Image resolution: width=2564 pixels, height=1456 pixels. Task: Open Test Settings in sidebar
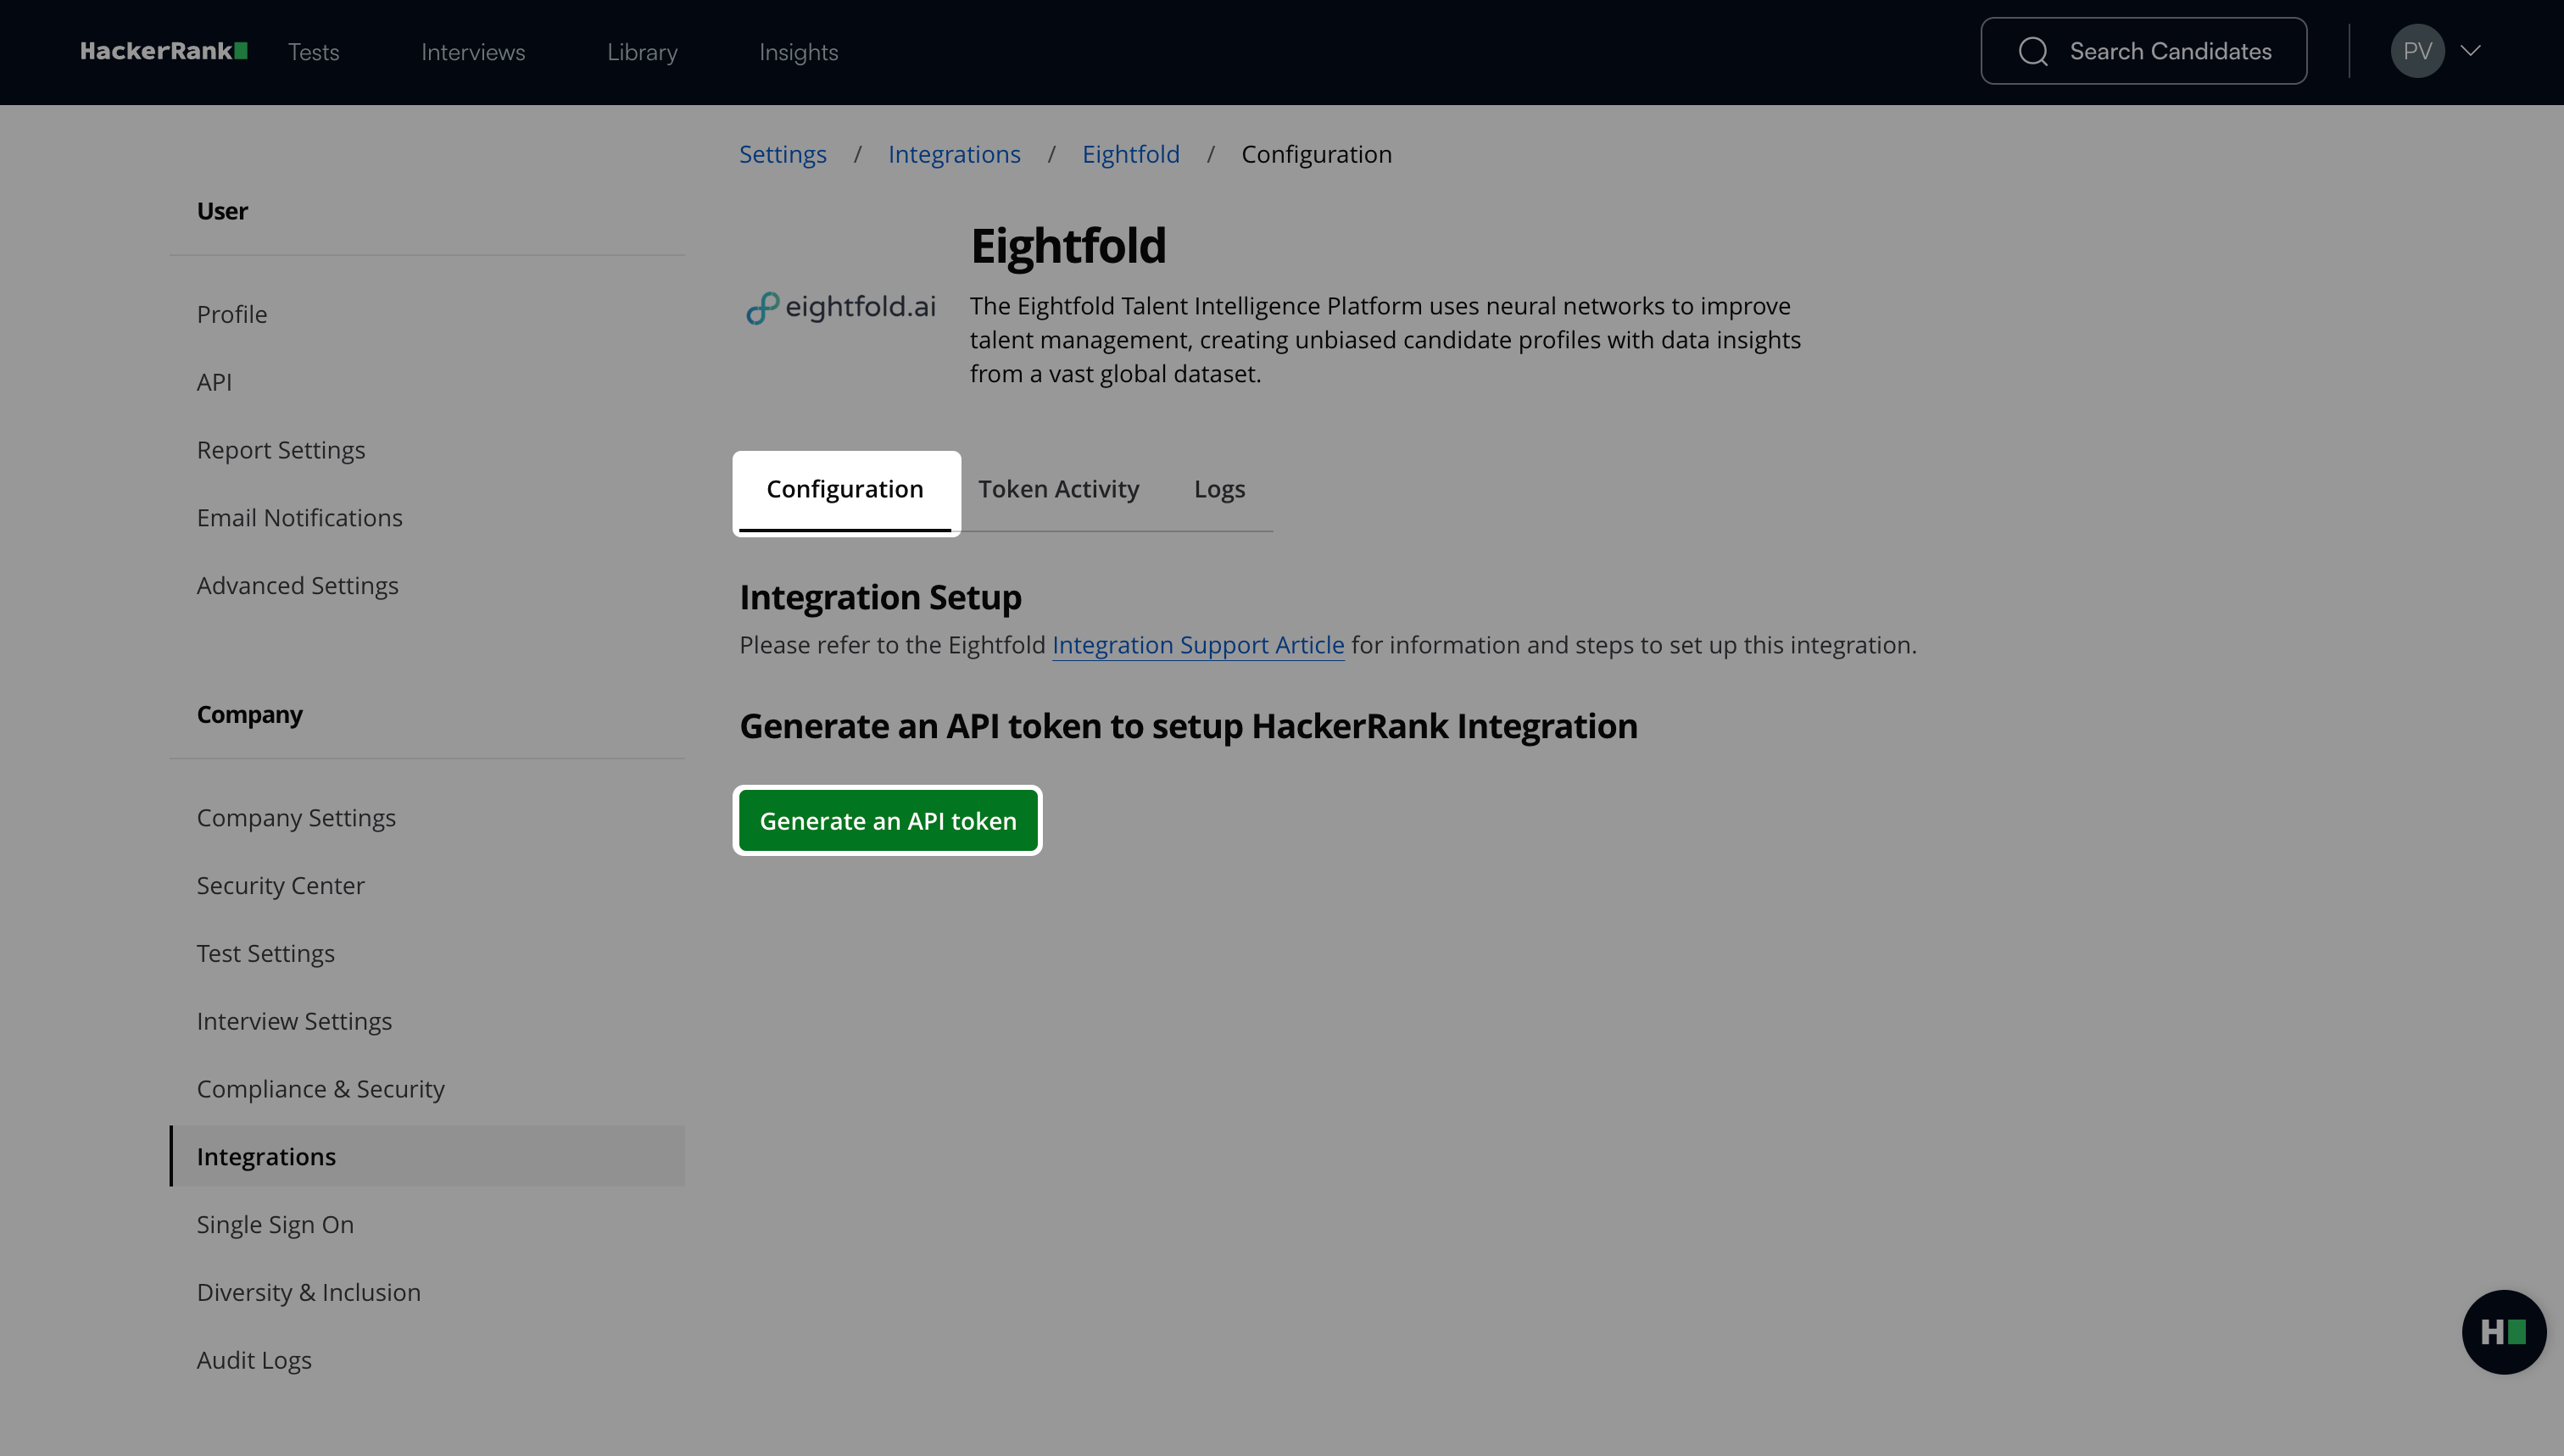click(265, 954)
